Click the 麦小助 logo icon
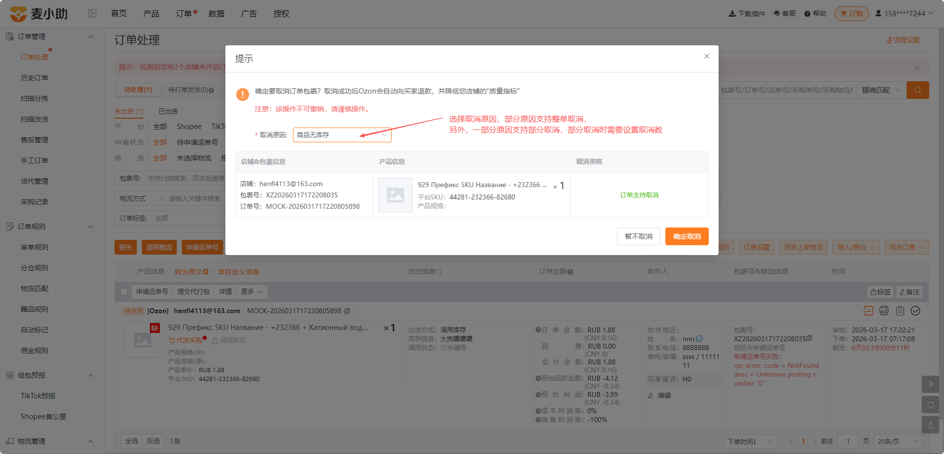944x454 pixels. click(18, 14)
